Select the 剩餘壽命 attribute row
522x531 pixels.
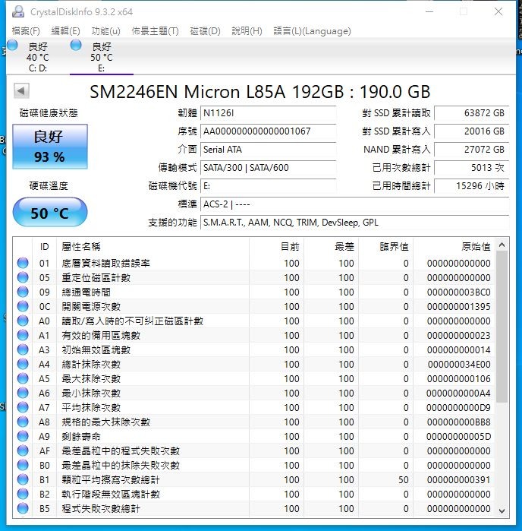[x=254, y=437]
